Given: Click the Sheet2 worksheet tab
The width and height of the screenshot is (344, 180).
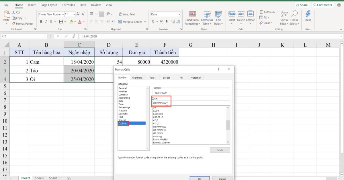Looking at the screenshot, I should pyautogui.click(x=40, y=178).
